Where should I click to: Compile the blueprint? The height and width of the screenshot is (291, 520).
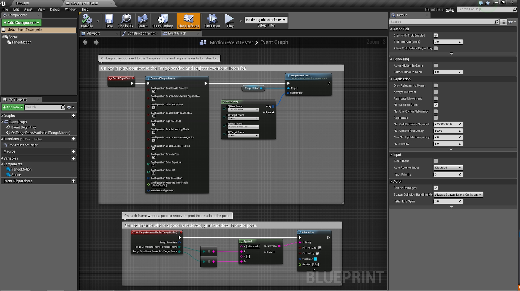pos(87,20)
